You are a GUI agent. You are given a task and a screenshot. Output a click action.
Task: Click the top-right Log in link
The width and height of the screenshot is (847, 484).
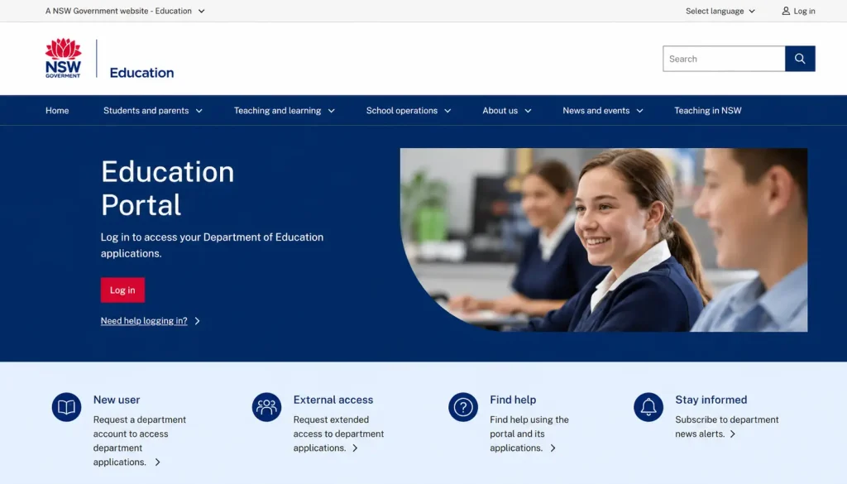[x=798, y=11]
